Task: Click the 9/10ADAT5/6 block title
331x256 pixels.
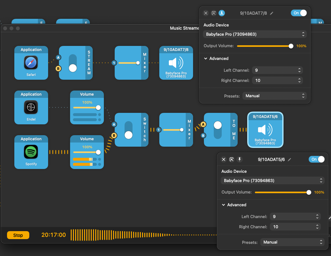Action: click(265, 117)
